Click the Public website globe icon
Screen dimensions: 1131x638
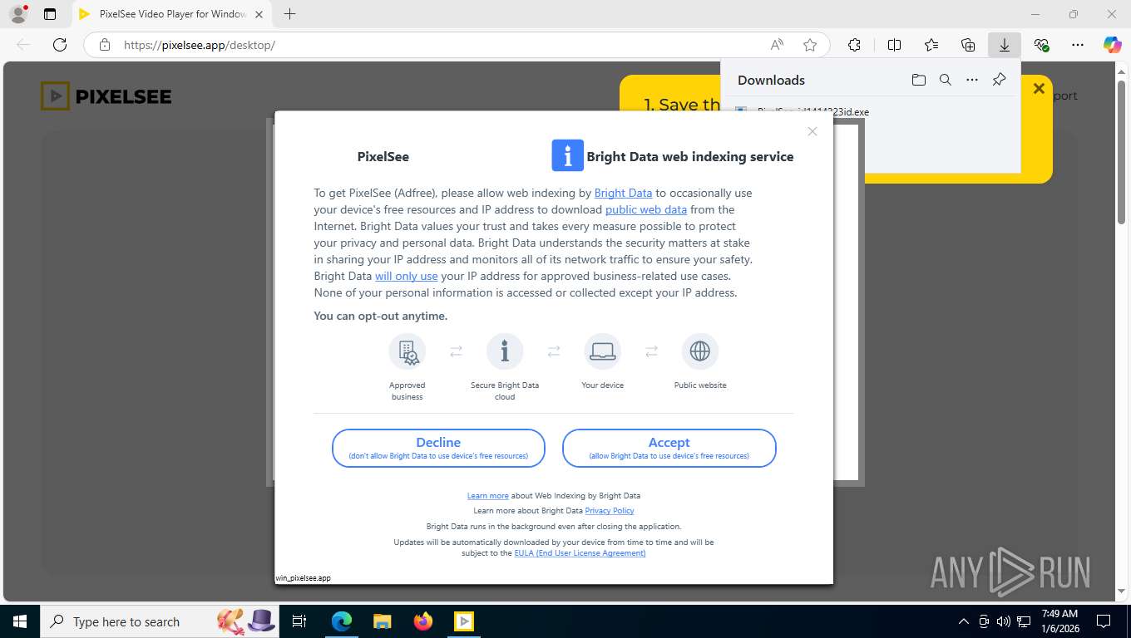pyautogui.click(x=700, y=351)
